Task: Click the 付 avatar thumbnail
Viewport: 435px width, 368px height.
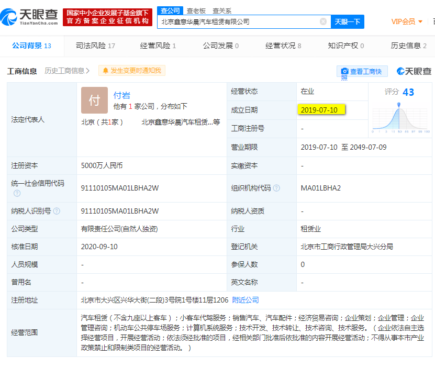Action: tap(94, 100)
